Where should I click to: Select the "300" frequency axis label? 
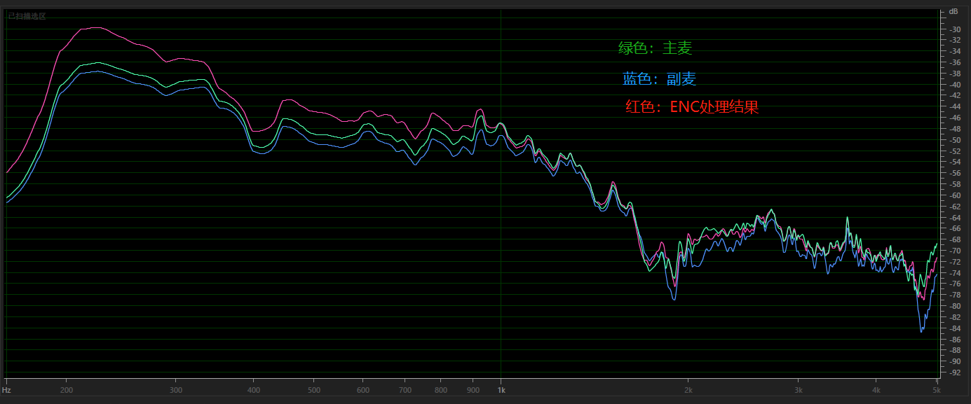(x=177, y=390)
